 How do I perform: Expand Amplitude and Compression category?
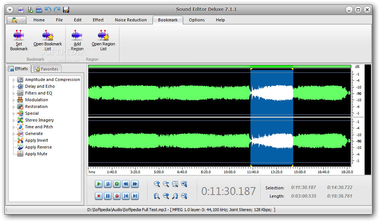14,79
